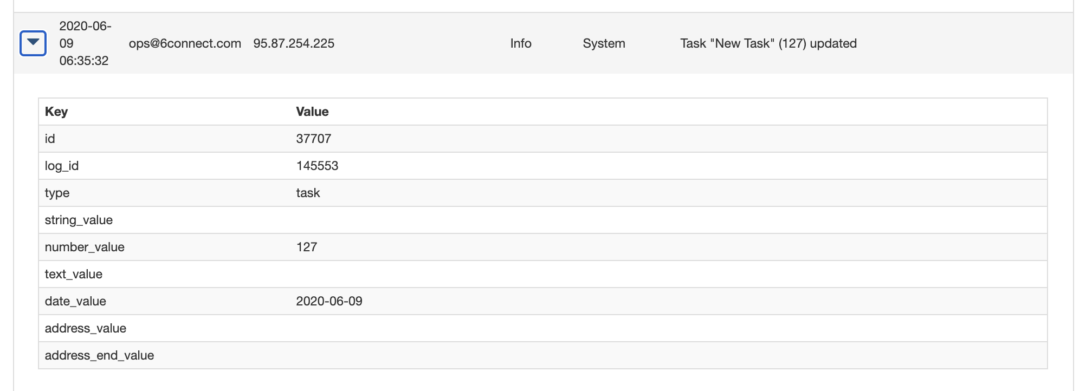This screenshot has height=391, width=1086.
Task: Click the IP address 95.87.254.225
Action: click(294, 43)
